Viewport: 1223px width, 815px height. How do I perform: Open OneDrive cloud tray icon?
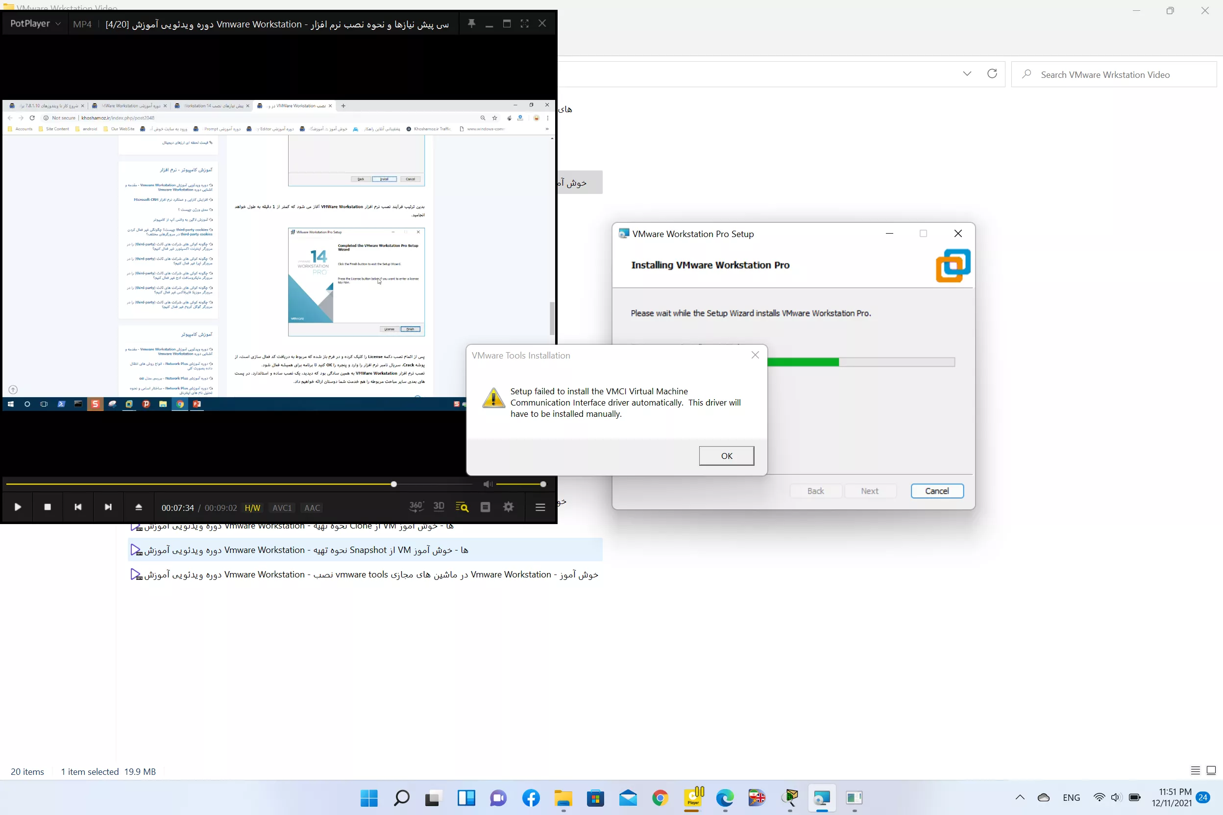[x=1044, y=797]
